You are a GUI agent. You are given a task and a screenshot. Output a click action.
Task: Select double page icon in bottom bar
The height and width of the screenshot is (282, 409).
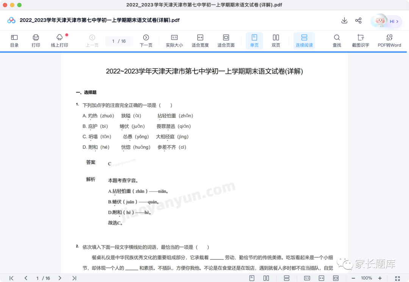[x=266, y=278]
